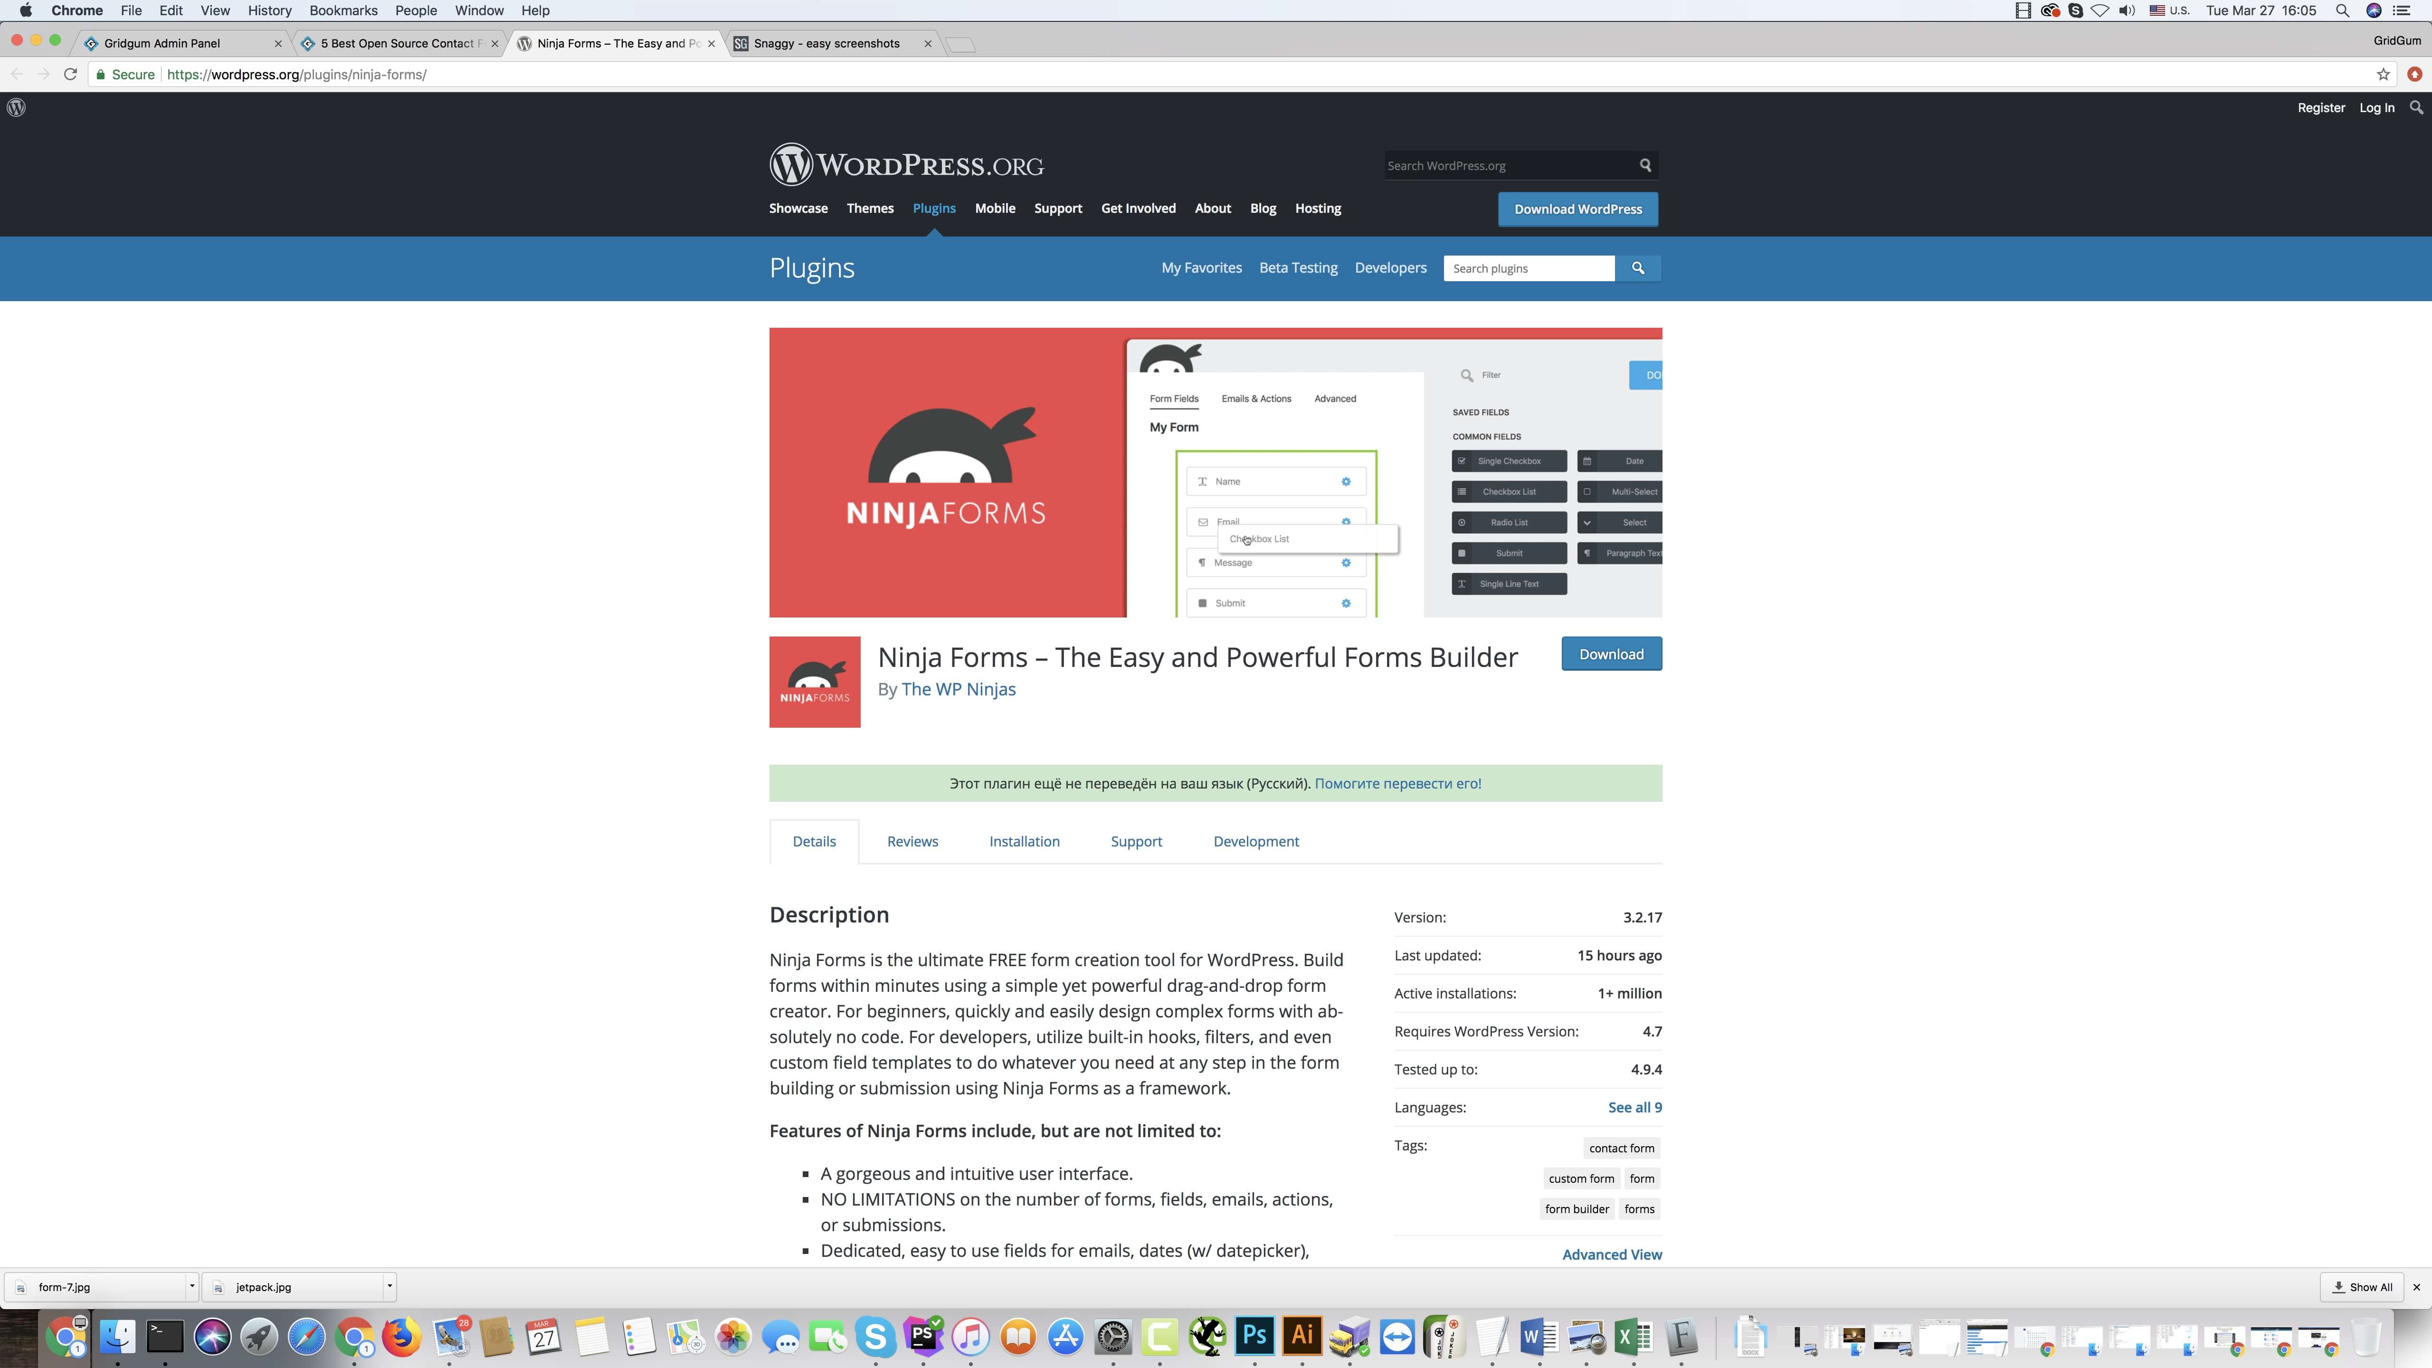Open the Chrome History menu
The image size is (2432, 1368).
269,10
